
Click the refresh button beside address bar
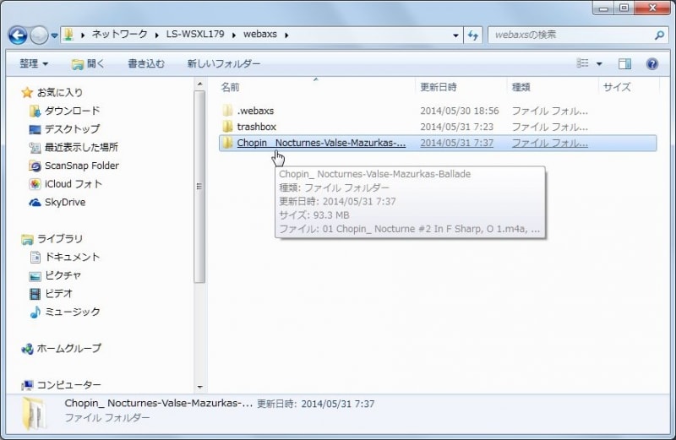coord(473,35)
